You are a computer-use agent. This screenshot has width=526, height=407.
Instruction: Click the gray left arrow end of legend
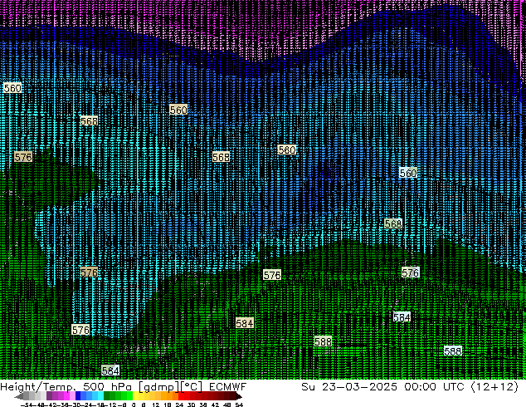[x=19, y=396]
